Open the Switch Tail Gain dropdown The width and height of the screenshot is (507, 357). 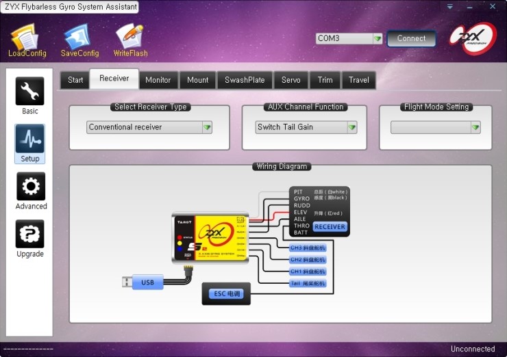point(306,127)
